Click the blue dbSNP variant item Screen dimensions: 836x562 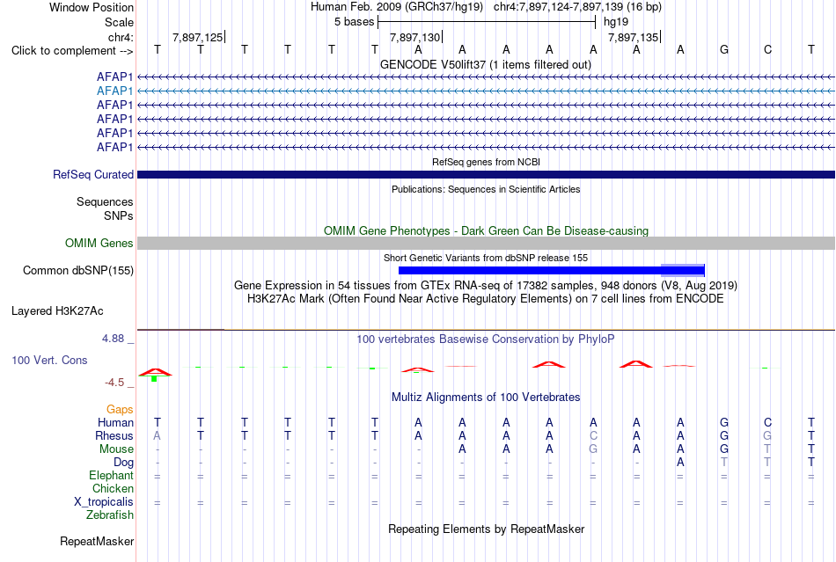coord(551,271)
